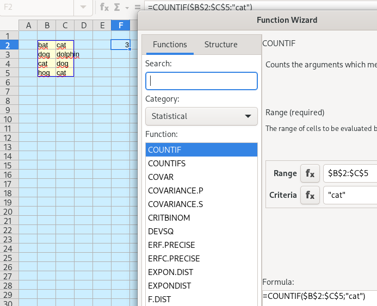Expand the Name Box dropdown arrow
This screenshot has width=377, height=306.
point(83,7)
